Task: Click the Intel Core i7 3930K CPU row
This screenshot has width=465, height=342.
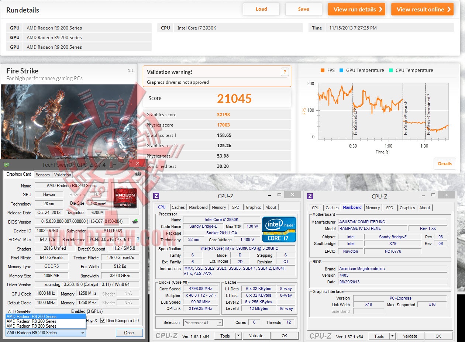Action: tap(230, 28)
